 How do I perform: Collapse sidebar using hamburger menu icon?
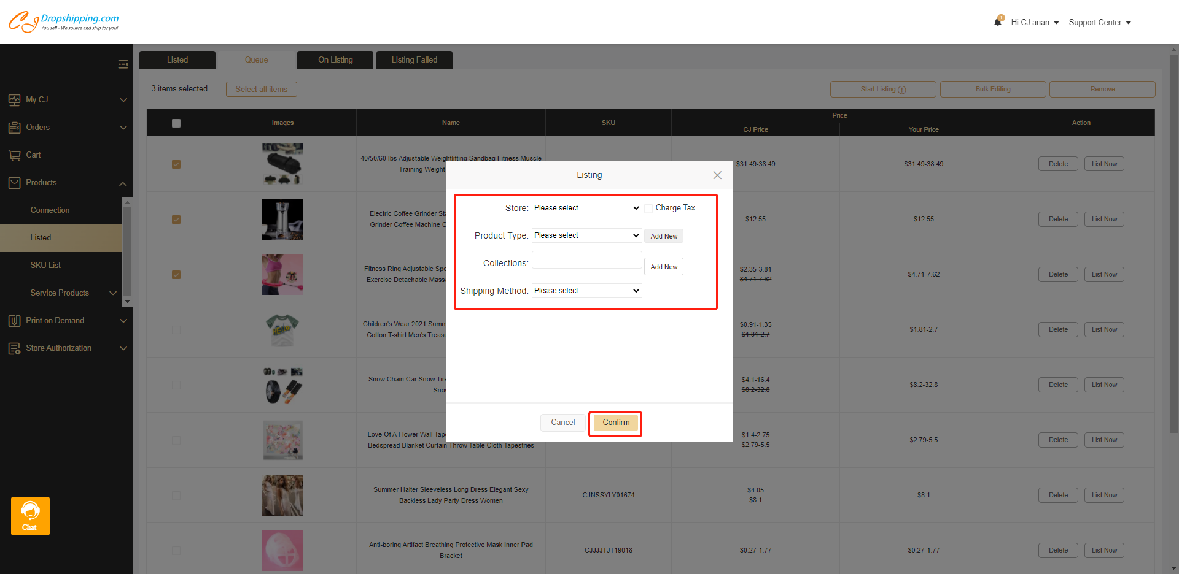click(x=123, y=64)
